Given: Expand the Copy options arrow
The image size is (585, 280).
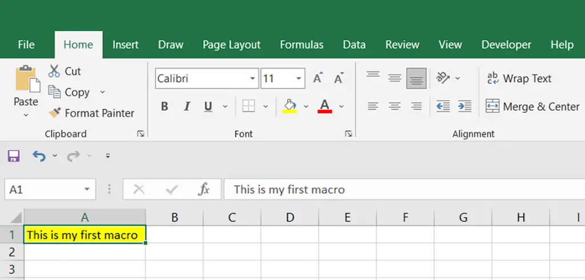Looking at the screenshot, I should tap(102, 92).
